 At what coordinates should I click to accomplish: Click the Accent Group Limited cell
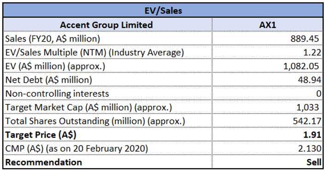(108, 25)
